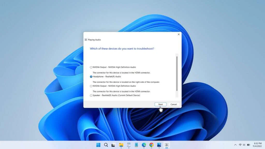This screenshot has width=265, height=149.
Task: Check the battery status icon
Action: (248, 145)
